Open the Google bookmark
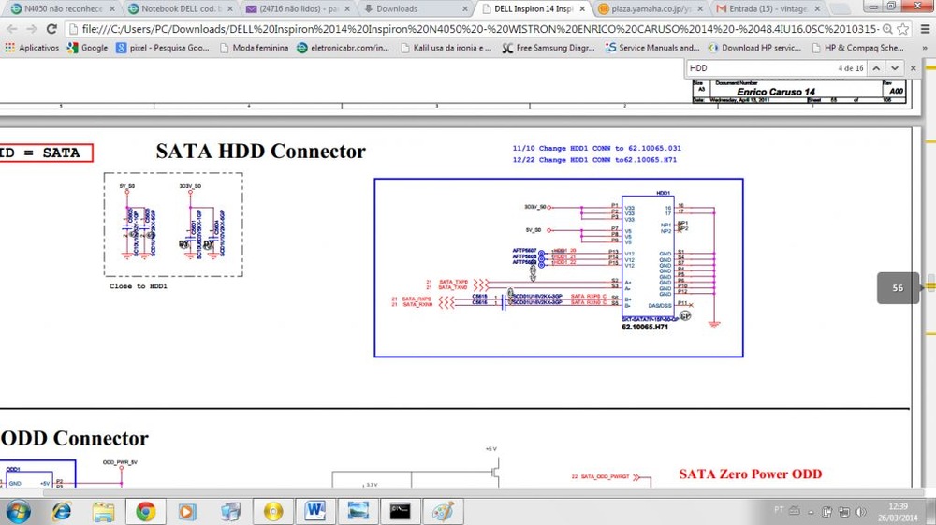 [87, 48]
